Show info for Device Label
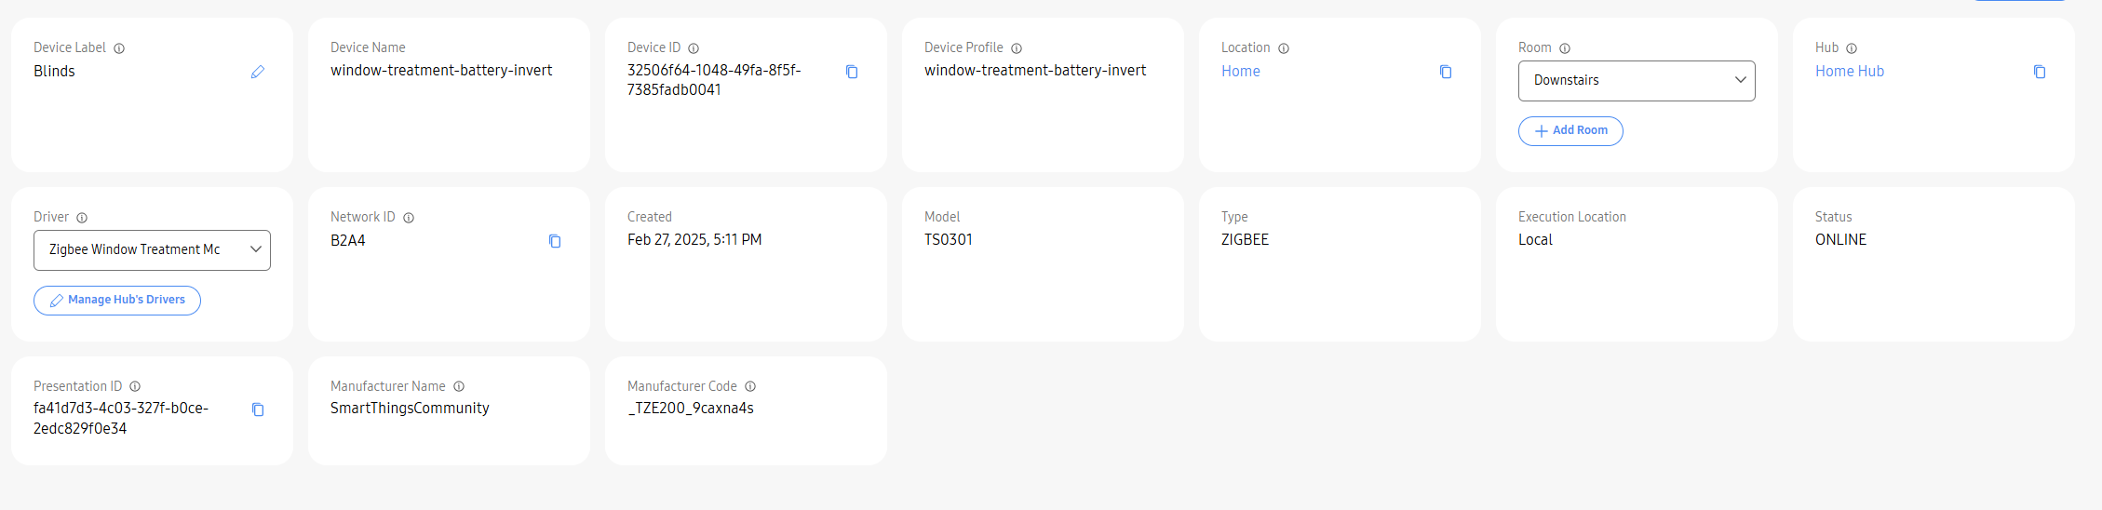Image resolution: width=2102 pixels, height=510 pixels. click(x=119, y=48)
